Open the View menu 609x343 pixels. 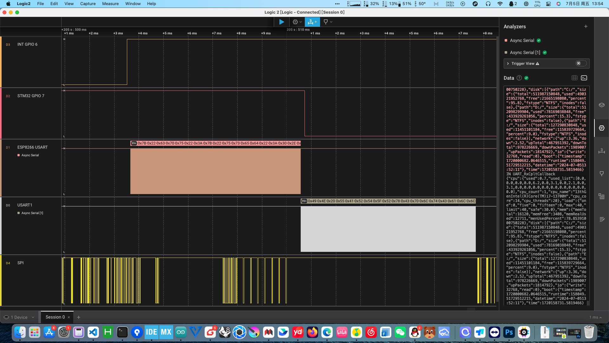(69, 4)
